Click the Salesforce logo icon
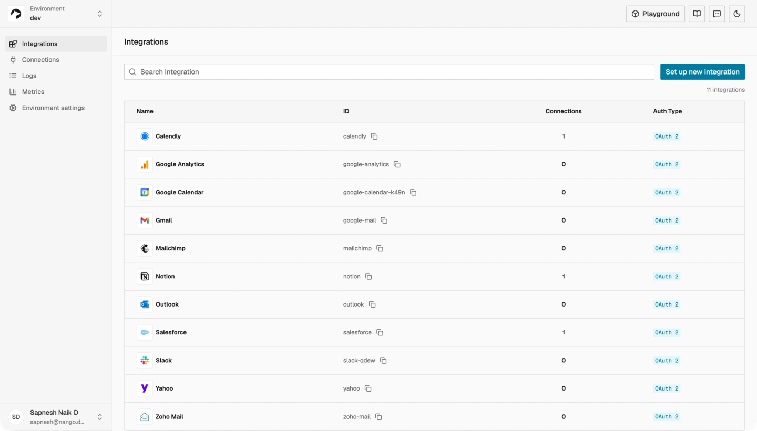 [145, 332]
